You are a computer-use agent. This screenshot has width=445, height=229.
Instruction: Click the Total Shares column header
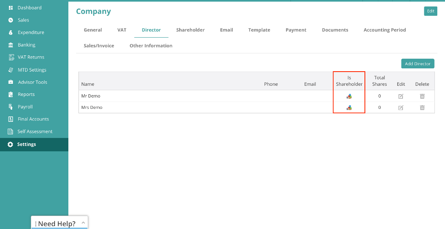(x=379, y=81)
